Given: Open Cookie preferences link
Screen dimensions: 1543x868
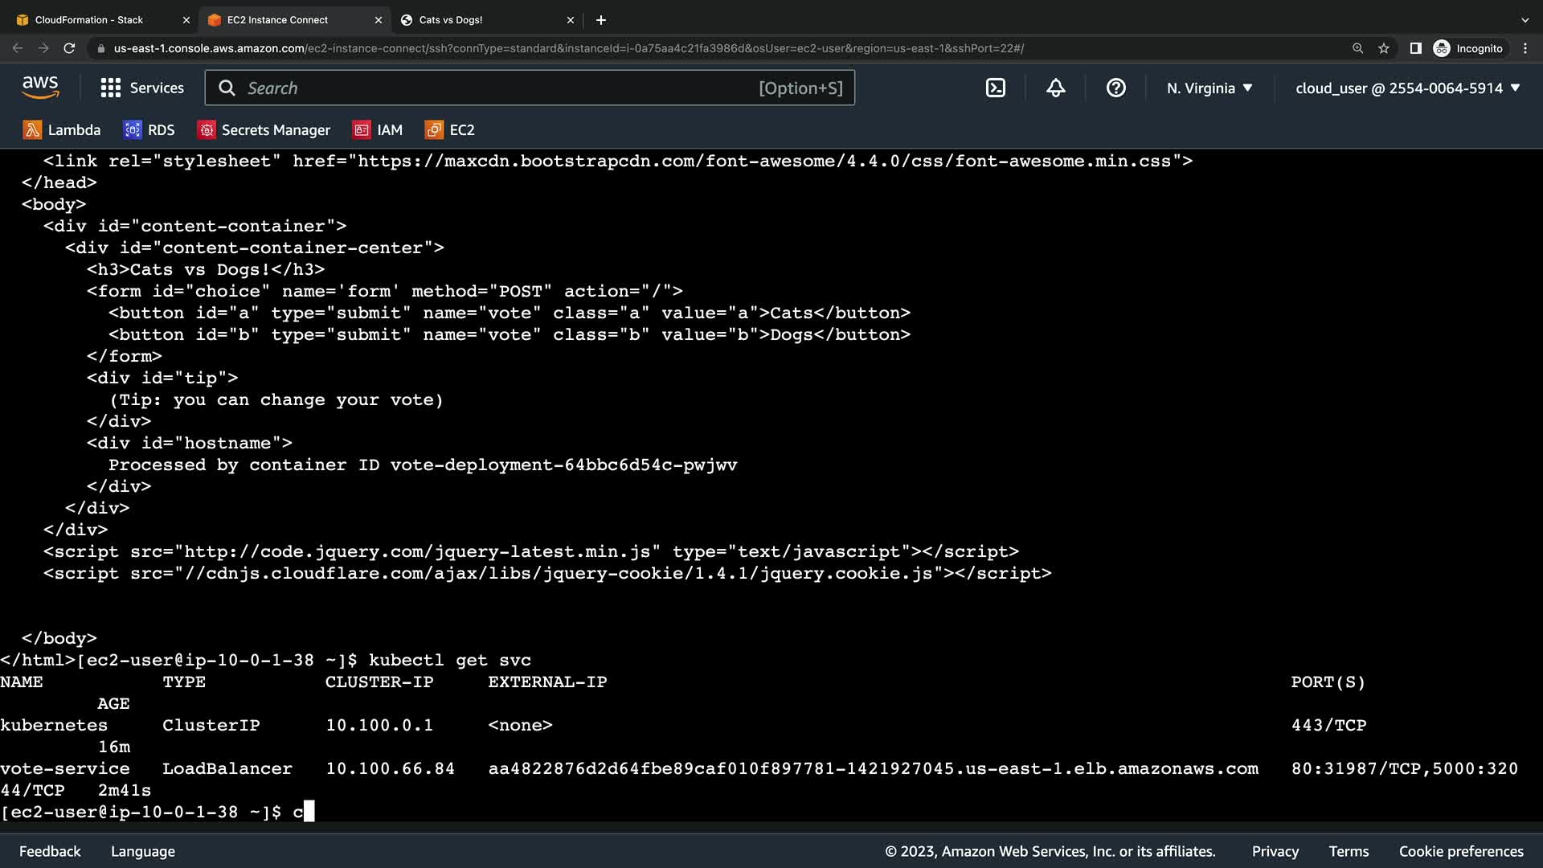Looking at the screenshot, I should tap(1460, 851).
